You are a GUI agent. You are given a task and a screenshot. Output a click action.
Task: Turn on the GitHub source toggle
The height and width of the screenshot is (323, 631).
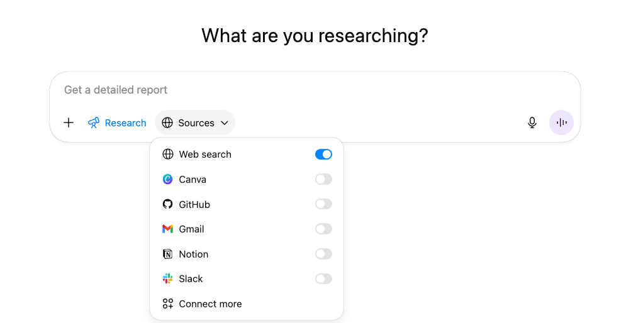tap(323, 204)
